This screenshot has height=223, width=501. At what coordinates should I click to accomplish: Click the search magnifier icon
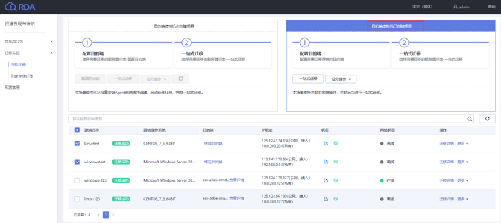click(470, 119)
